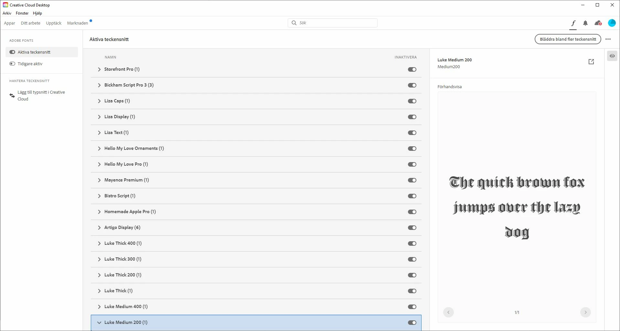The image size is (620, 331).
Task: Deactivate Bistro Script font
Action: tap(412, 196)
